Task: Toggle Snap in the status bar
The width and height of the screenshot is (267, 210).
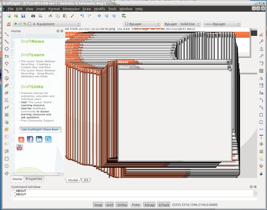Action: pos(98,205)
